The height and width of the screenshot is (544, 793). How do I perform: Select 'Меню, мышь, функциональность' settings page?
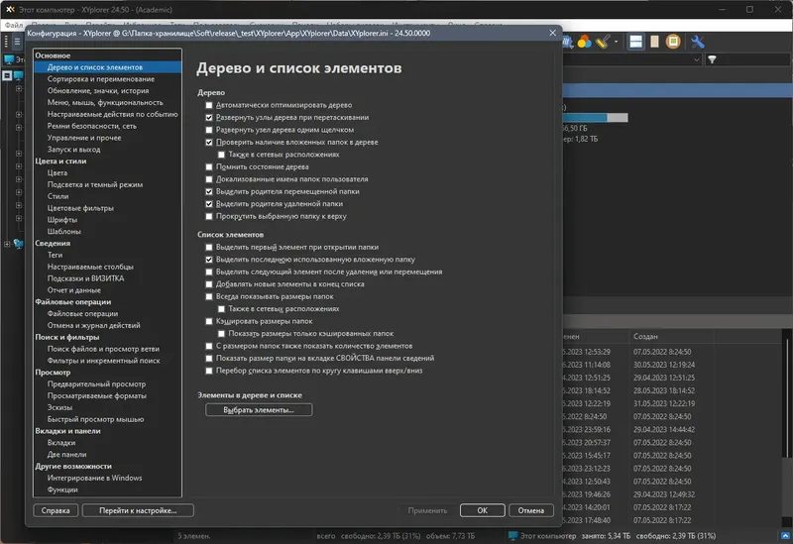[105, 102]
